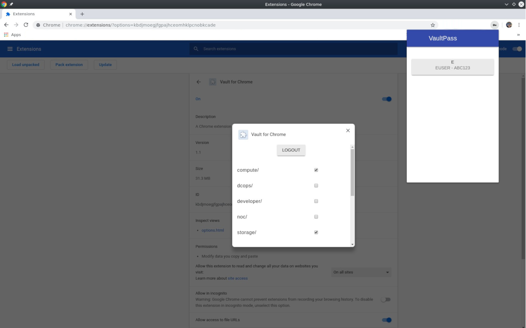Enable Allow in incognito
Viewport: 526px width, 328px height.
(x=385, y=299)
